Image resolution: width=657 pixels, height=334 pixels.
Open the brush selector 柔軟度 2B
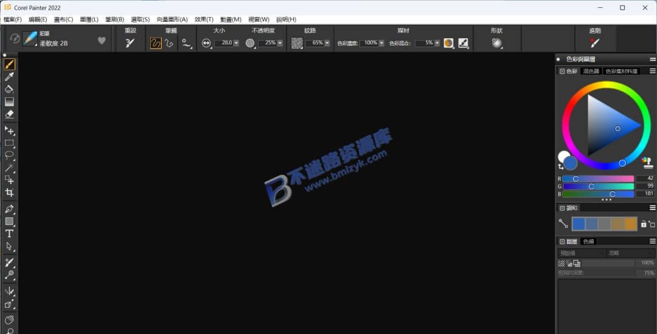pyautogui.click(x=30, y=39)
